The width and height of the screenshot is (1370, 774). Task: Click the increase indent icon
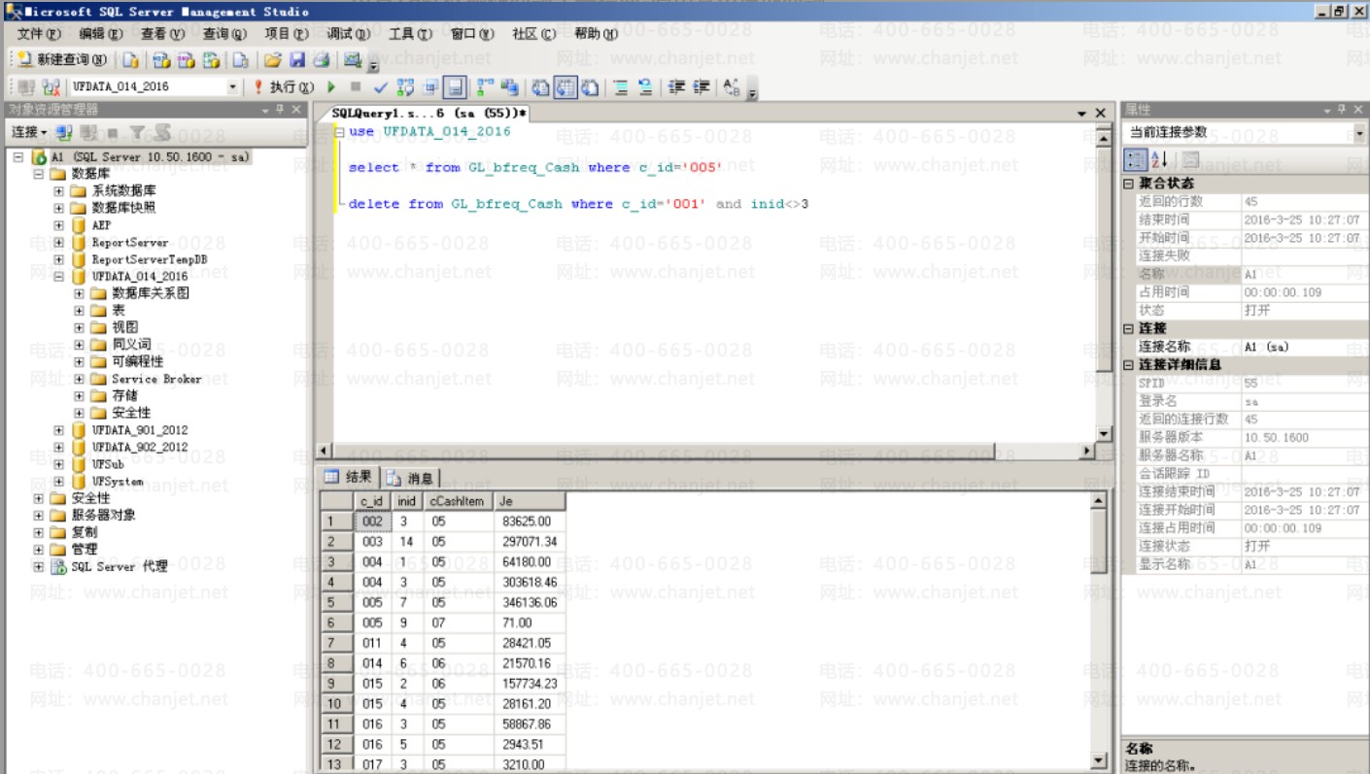tap(701, 87)
